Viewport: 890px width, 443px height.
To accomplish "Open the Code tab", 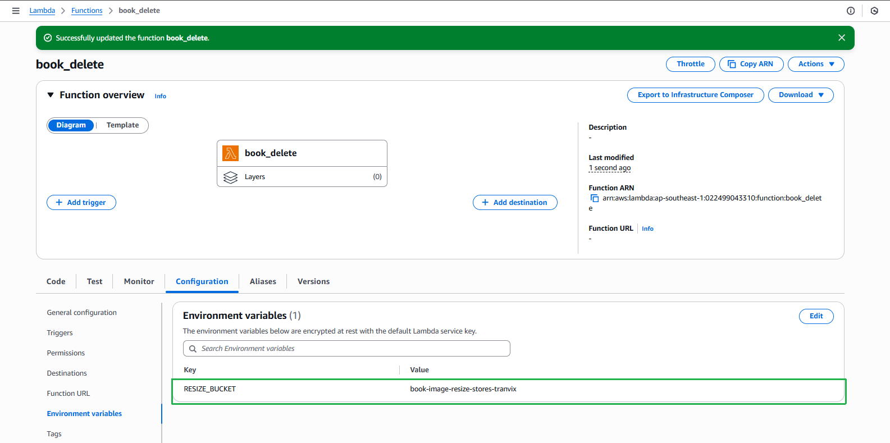I will pyautogui.click(x=56, y=281).
